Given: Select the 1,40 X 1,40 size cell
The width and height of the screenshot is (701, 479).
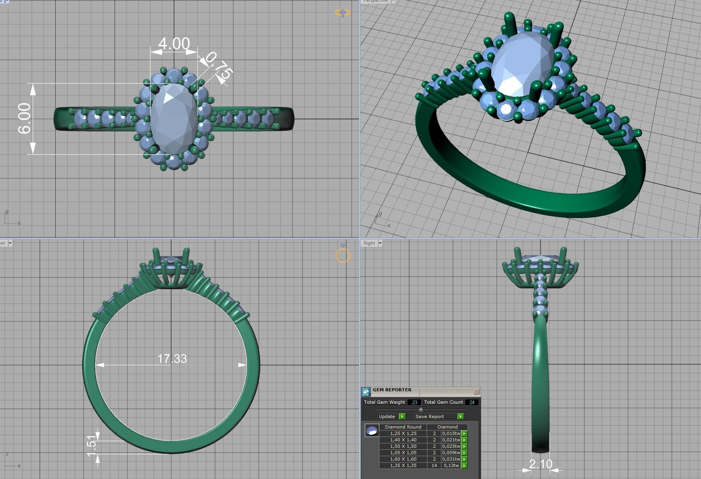Looking at the screenshot, I should tap(403, 440).
